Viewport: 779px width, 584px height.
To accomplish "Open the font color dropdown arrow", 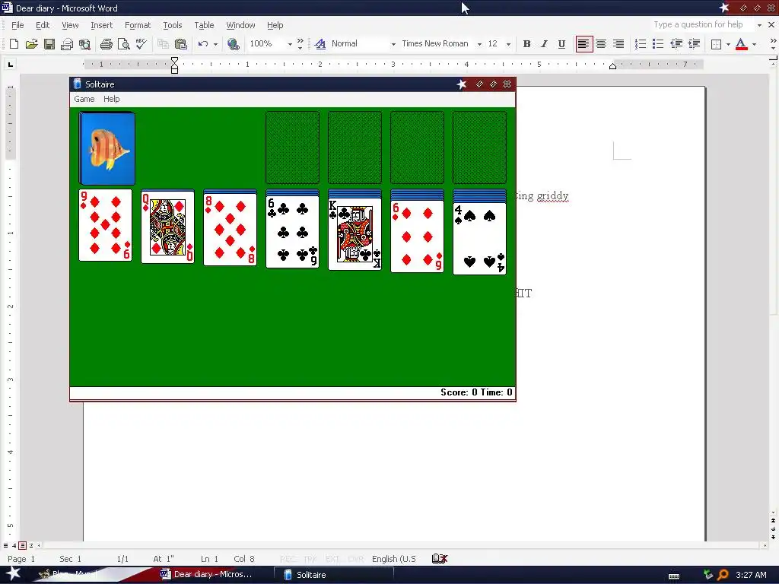I will pos(754,44).
